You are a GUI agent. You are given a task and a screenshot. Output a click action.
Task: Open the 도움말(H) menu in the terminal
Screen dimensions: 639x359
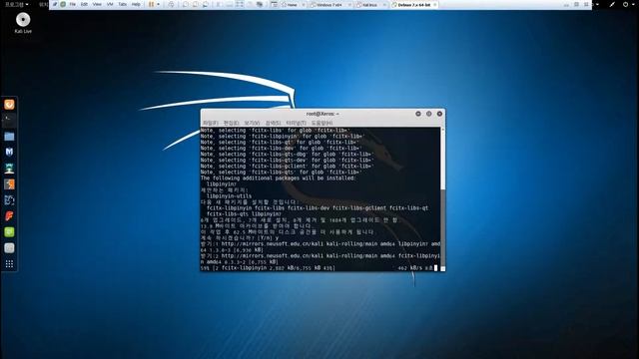tap(321, 123)
